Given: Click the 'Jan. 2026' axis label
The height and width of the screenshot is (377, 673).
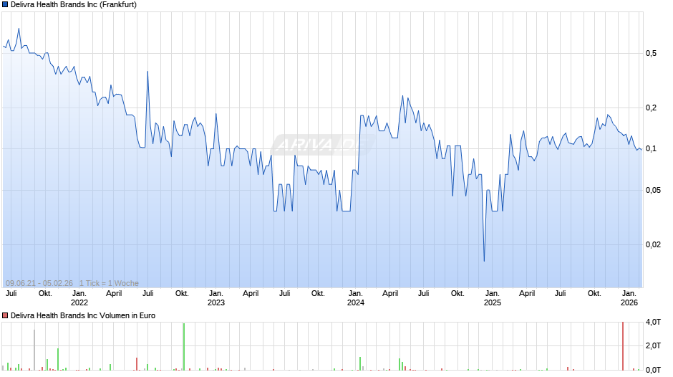Looking at the screenshot, I should click(x=629, y=298).
